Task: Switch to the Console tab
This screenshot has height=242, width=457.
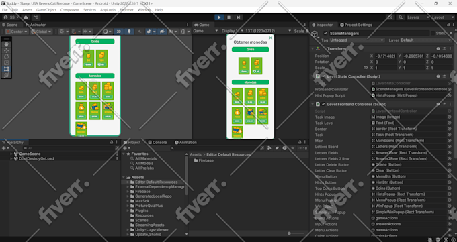Action: [157, 143]
